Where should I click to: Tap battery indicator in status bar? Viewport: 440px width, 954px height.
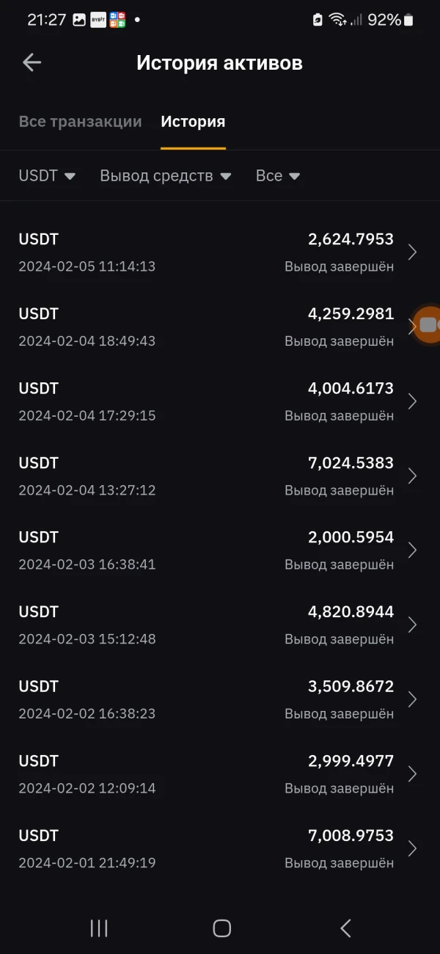tap(408, 21)
